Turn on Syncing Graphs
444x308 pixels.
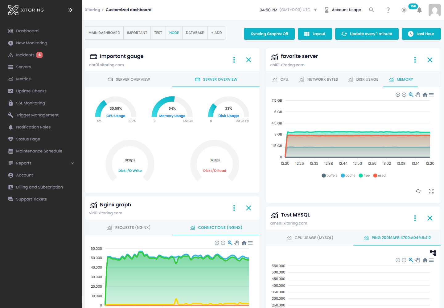(269, 34)
